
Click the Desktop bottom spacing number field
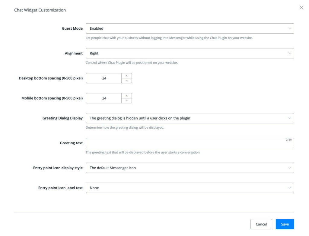click(104, 78)
